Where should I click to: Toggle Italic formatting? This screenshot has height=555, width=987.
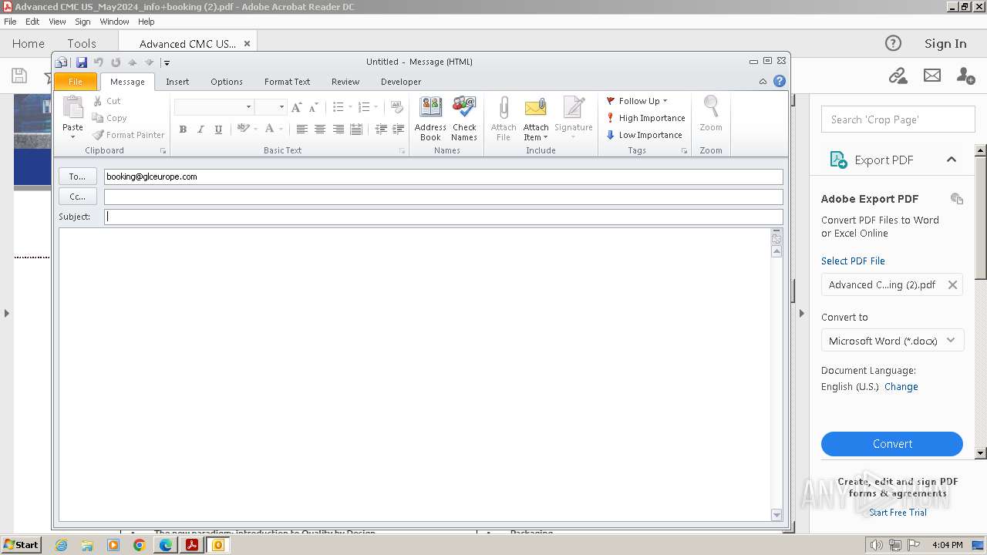(x=200, y=129)
